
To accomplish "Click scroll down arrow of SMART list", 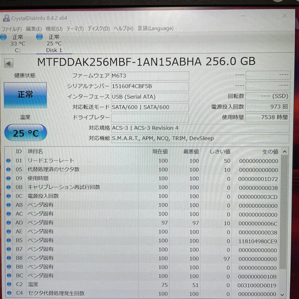I will (x=283, y=294).
